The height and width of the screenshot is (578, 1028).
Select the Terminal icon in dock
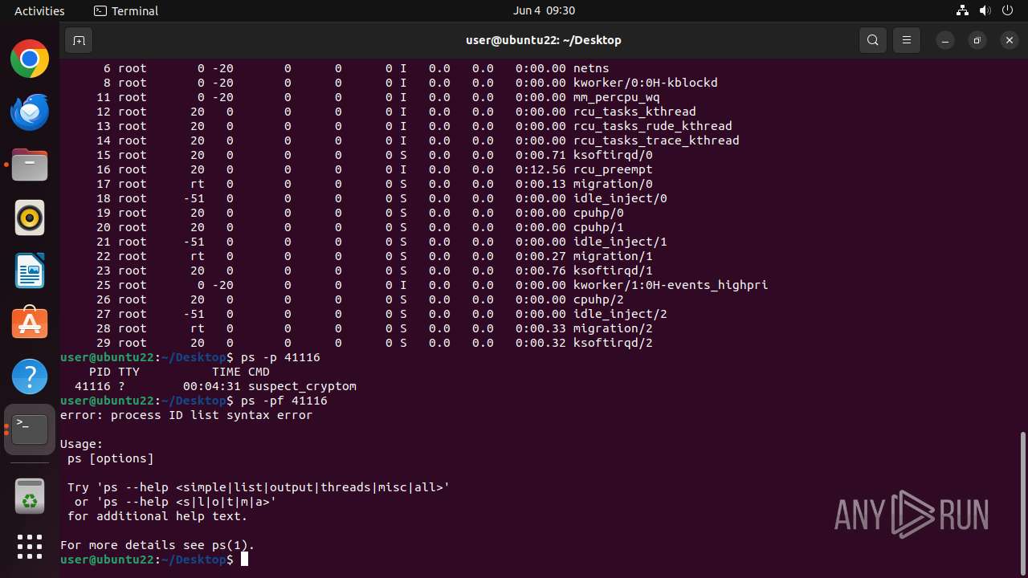[30, 429]
